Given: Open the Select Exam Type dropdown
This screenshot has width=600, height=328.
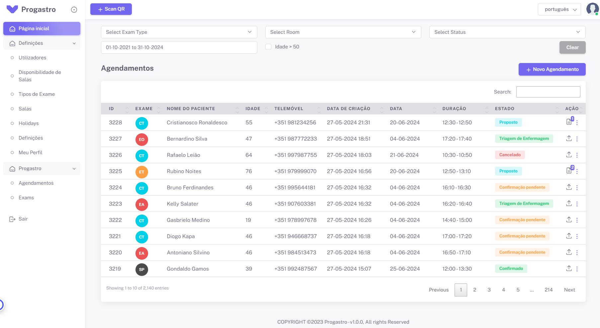Looking at the screenshot, I should [x=179, y=32].
